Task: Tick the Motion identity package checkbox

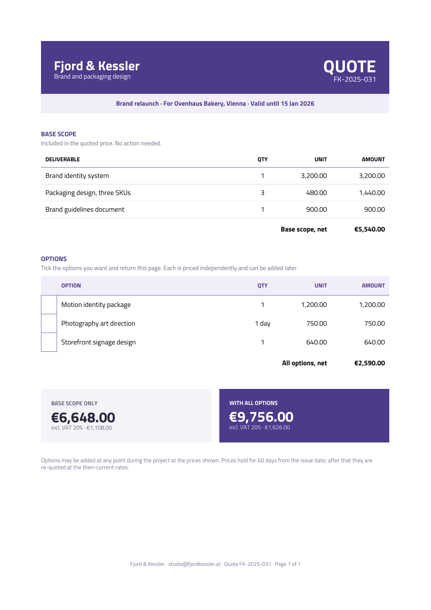Action: coord(49,305)
